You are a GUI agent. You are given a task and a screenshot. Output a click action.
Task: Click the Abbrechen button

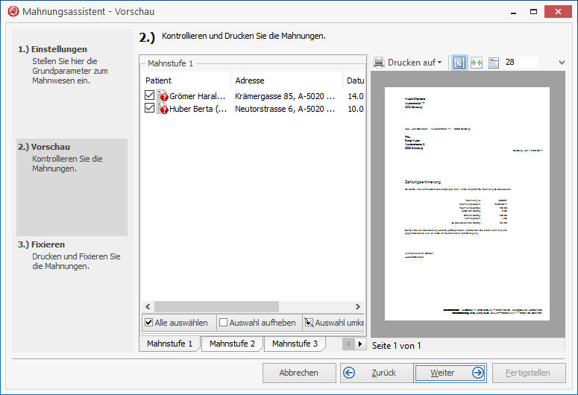click(298, 373)
